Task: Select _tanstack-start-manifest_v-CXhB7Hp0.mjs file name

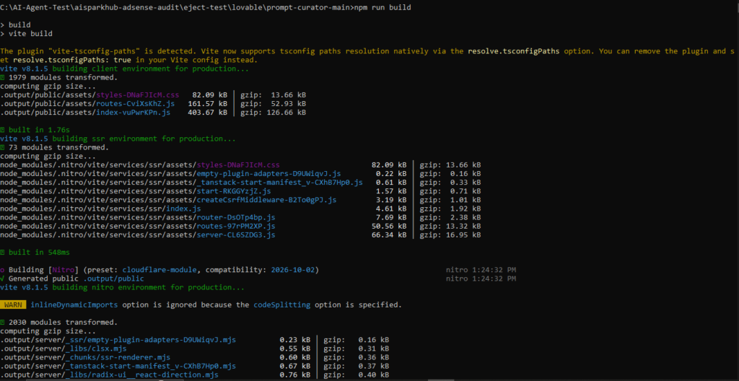Action: pyautogui.click(x=151, y=366)
